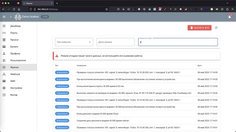Click the Balance card icon in sidebar
The width and height of the screenshot is (236, 132).
(4, 47)
